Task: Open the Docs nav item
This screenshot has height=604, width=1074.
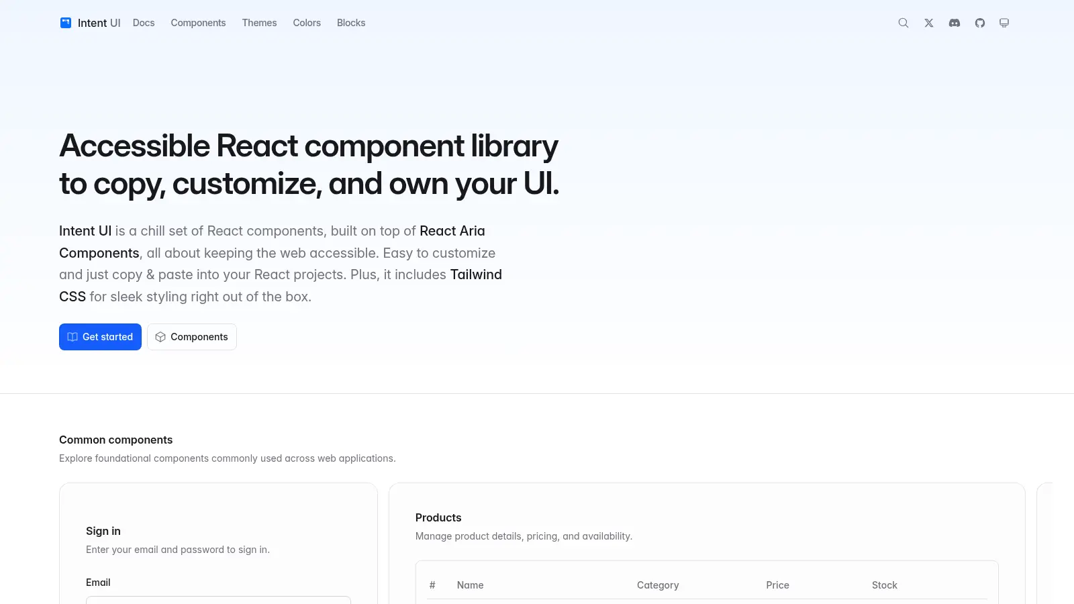Action: point(144,23)
